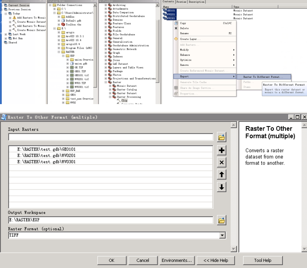Select the E:\RASTER\test.gdb\WV0301 list row
The height and width of the screenshot is (268, 307).
coord(111,162)
